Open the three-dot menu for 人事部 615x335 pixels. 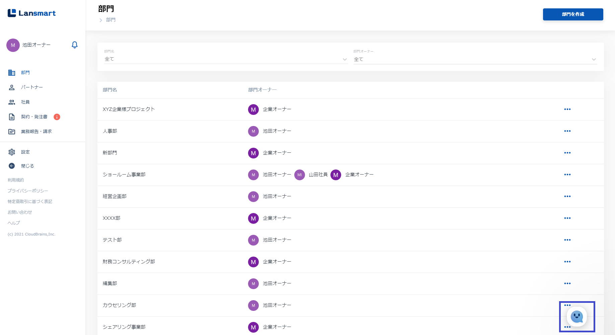(567, 131)
